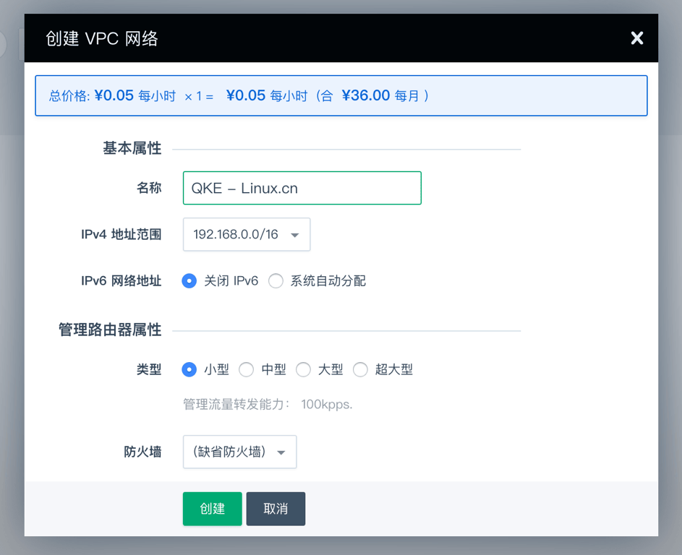Select the 关闭 IPv6 radio option

pos(189,281)
